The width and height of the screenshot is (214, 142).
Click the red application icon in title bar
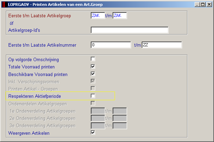pyautogui.click(x=4, y=4)
